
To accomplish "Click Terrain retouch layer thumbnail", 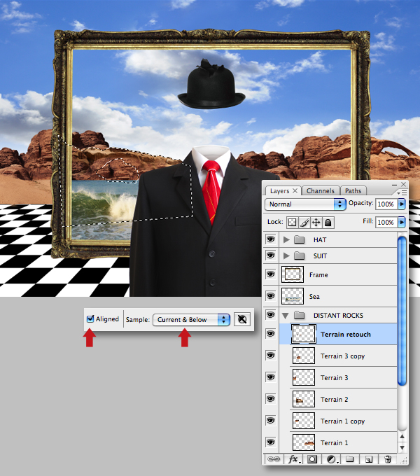I will [x=304, y=334].
